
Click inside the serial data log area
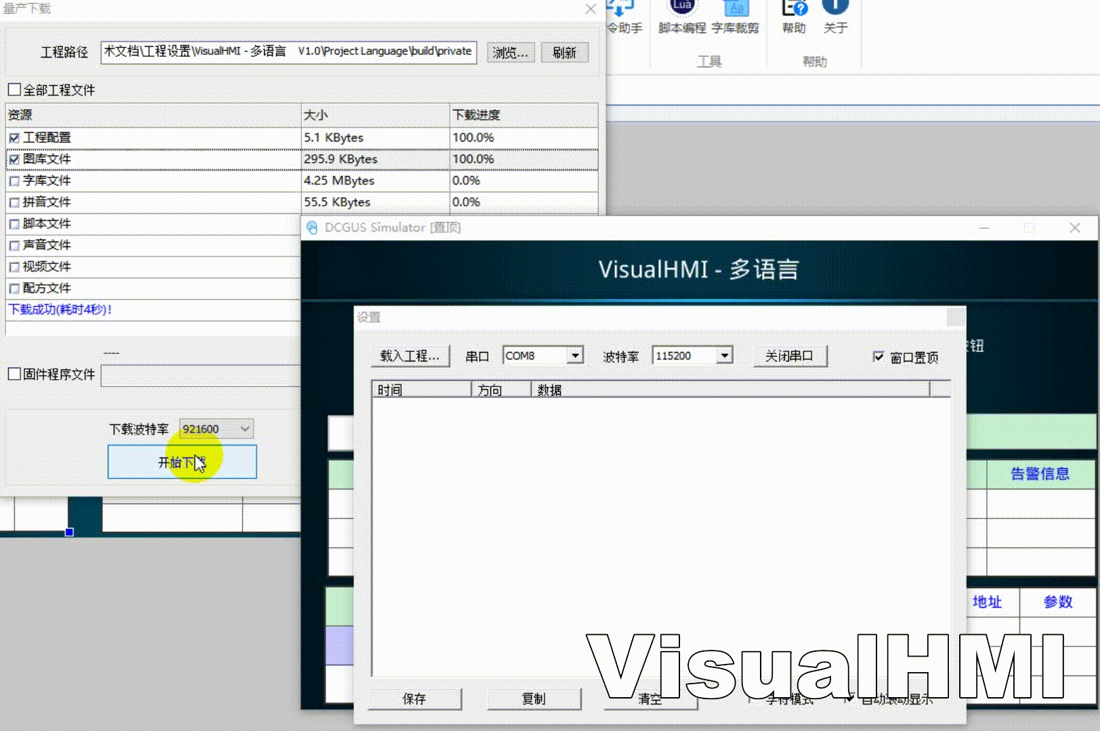pyautogui.click(x=661, y=536)
